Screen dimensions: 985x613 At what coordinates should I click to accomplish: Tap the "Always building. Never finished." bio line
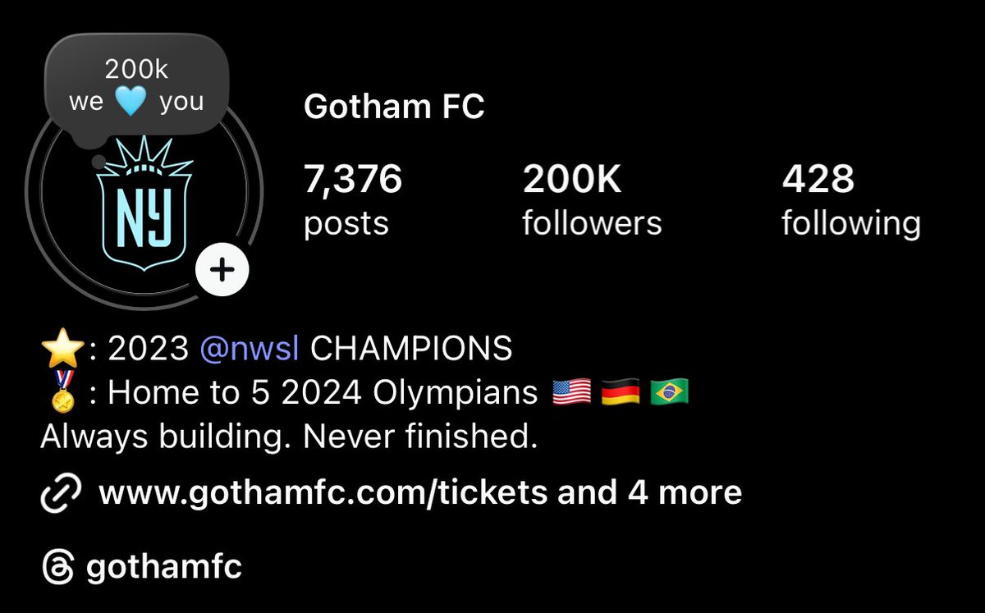(289, 437)
